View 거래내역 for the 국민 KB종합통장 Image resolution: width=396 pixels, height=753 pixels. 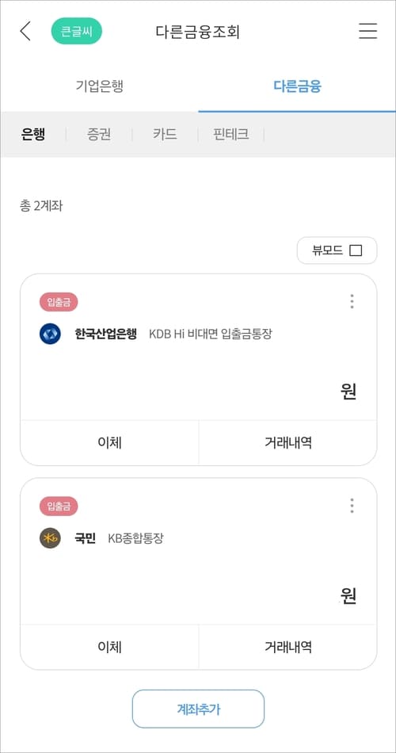[288, 647]
